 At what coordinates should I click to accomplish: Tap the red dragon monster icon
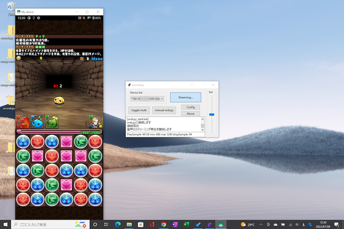(23, 122)
